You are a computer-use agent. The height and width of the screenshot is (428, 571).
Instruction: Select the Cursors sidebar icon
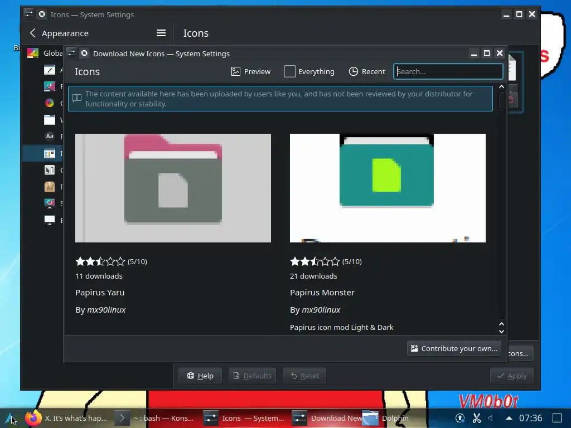[x=50, y=170]
